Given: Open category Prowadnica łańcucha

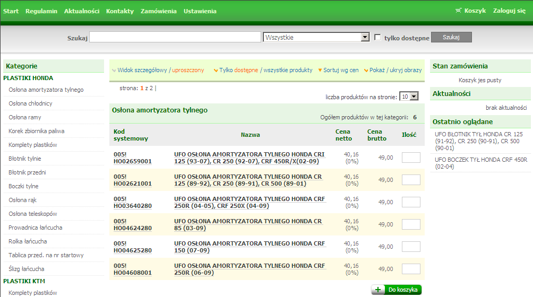Looking at the screenshot, I should 36,228.
